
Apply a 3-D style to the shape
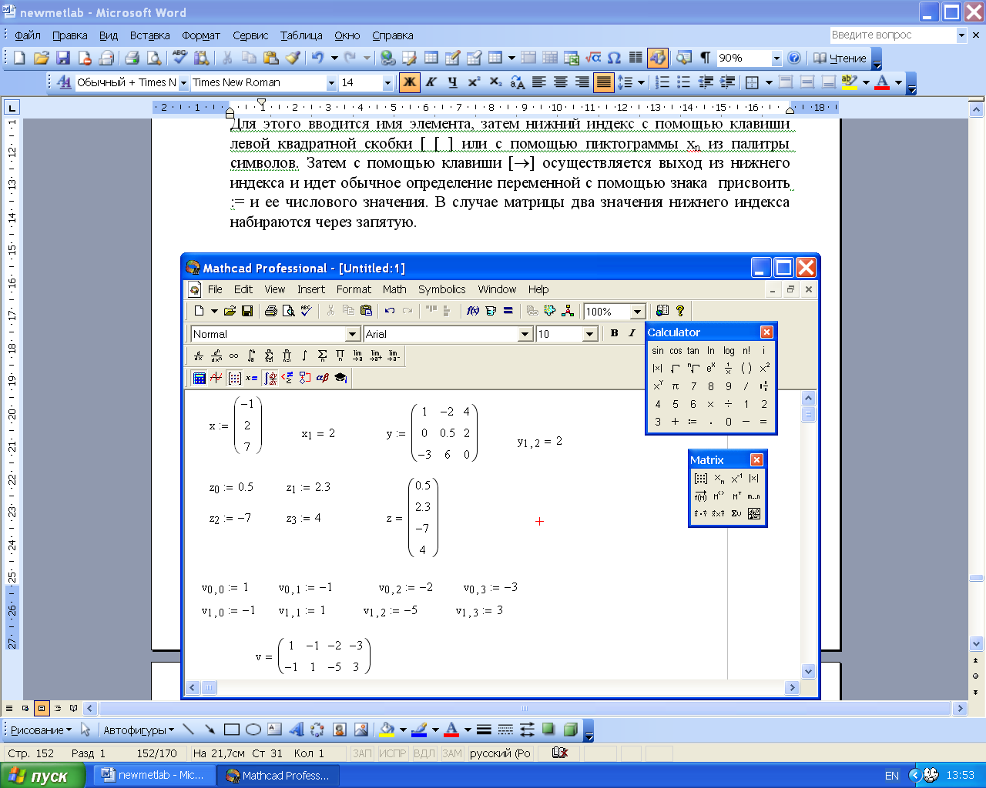[570, 730]
